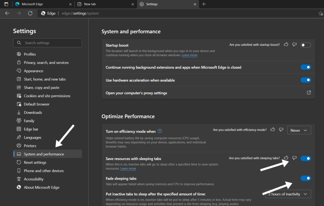The width and height of the screenshot is (324, 206).
Task: Open Learn more for startup boost
Action: [190, 55]
